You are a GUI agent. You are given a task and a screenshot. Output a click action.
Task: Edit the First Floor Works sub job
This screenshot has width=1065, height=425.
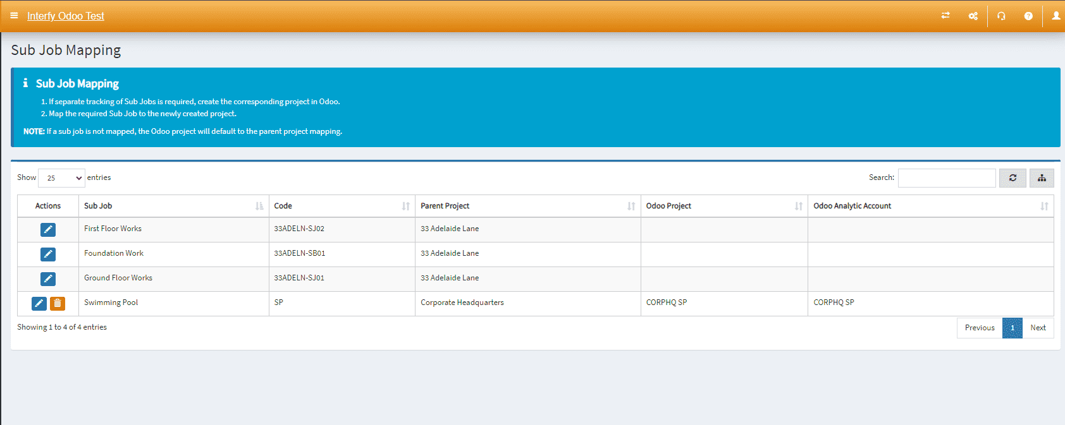pyautogui.click(x=48, y=230)
